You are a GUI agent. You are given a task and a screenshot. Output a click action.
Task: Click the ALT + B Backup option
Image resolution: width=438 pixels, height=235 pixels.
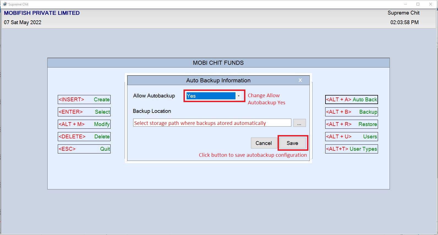[x=351, y=112]
